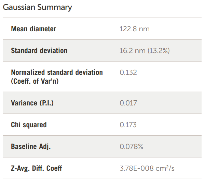Click the nm unit beside 122.8
The height and width of the screenshot is (184, 205).
click(145, 29)
